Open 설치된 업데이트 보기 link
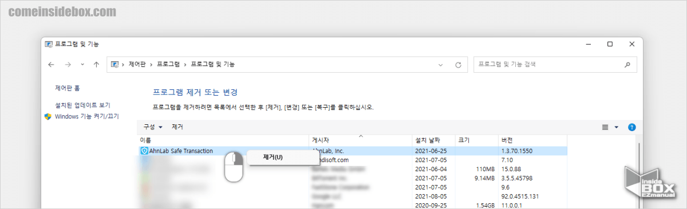 click(x=82, y=105)
